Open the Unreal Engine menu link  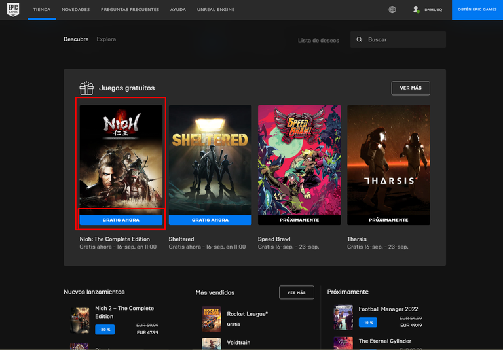point(215,10)
